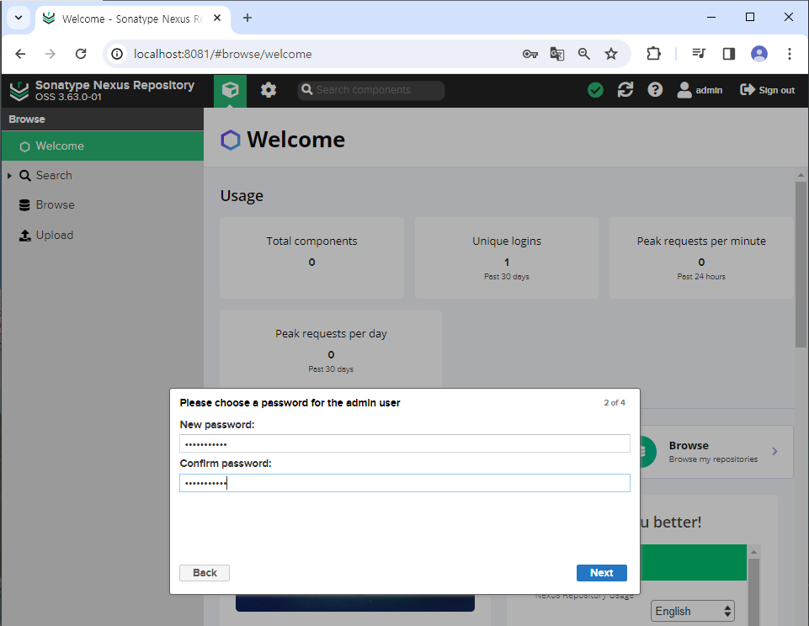The image size is (809, 626).
Task: Click Next in the password wizard
Action: coord(602,573)
